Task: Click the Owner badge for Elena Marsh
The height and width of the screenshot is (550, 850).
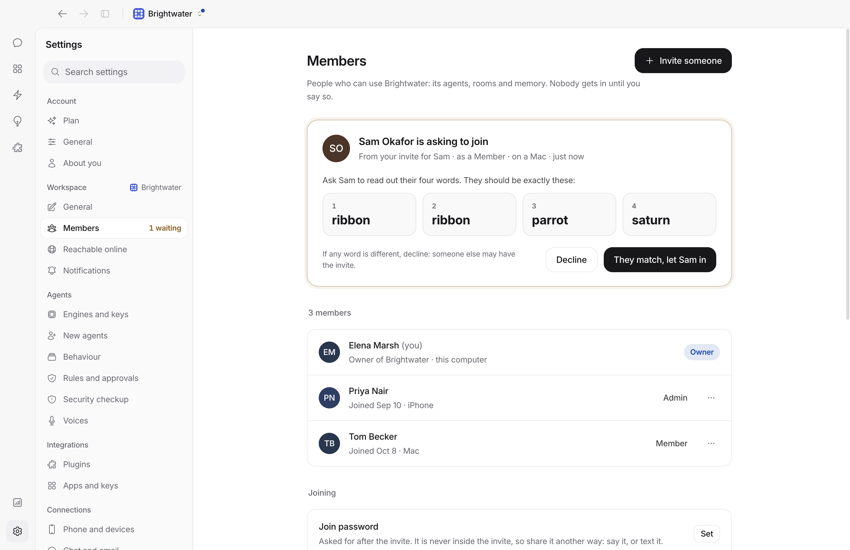Action: (702, 352)
